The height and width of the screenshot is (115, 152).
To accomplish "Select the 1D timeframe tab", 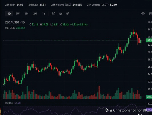I will pos(9,14).
